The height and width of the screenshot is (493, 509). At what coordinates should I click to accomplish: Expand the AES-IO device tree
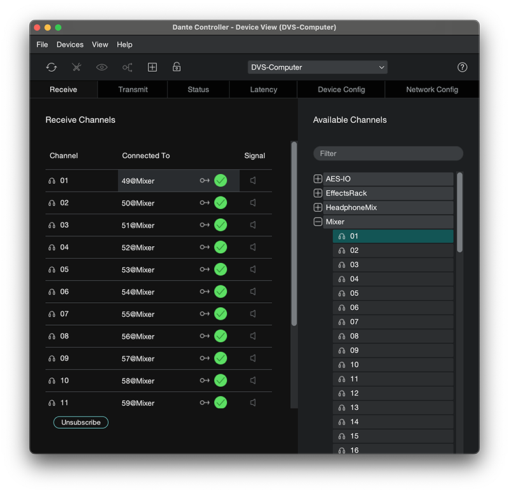(x=317, y=179)
